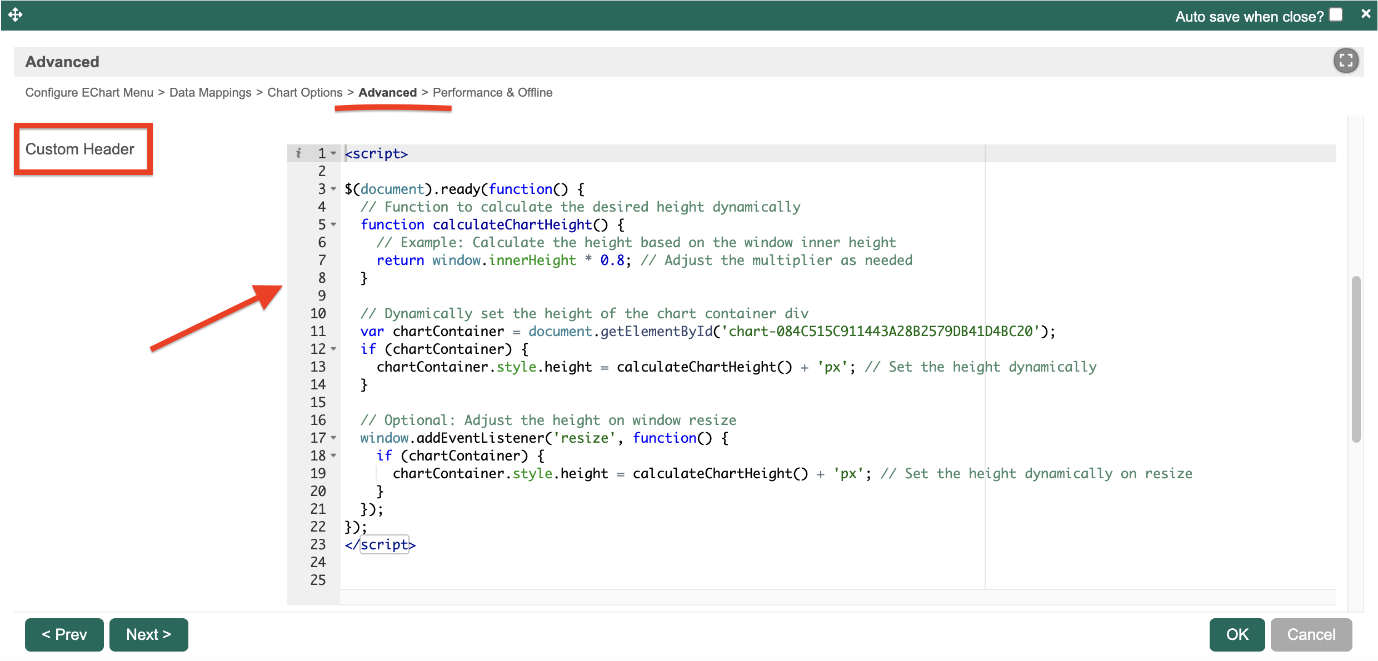This screenshot has height=661, width=1378.
Task: Click window.innerHeight on line 7
Action: coord(504,260)
